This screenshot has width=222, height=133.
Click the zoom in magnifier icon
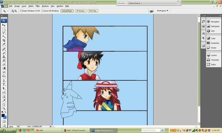click(12, 11)
